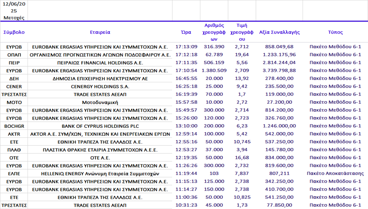This screenshot has width=368, height=209.
Task: Click the quantity '1.380.509'
Action: (214, 70)
